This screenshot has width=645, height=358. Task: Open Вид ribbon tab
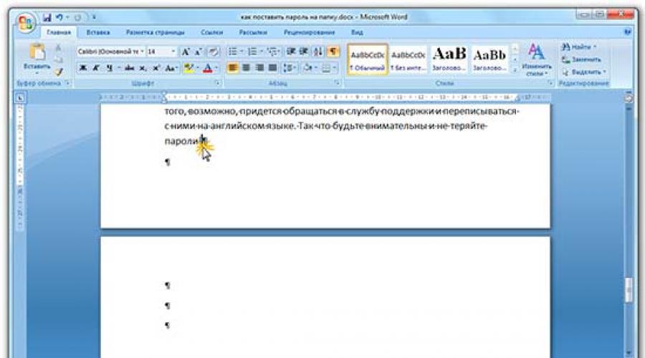click(357, 32)
